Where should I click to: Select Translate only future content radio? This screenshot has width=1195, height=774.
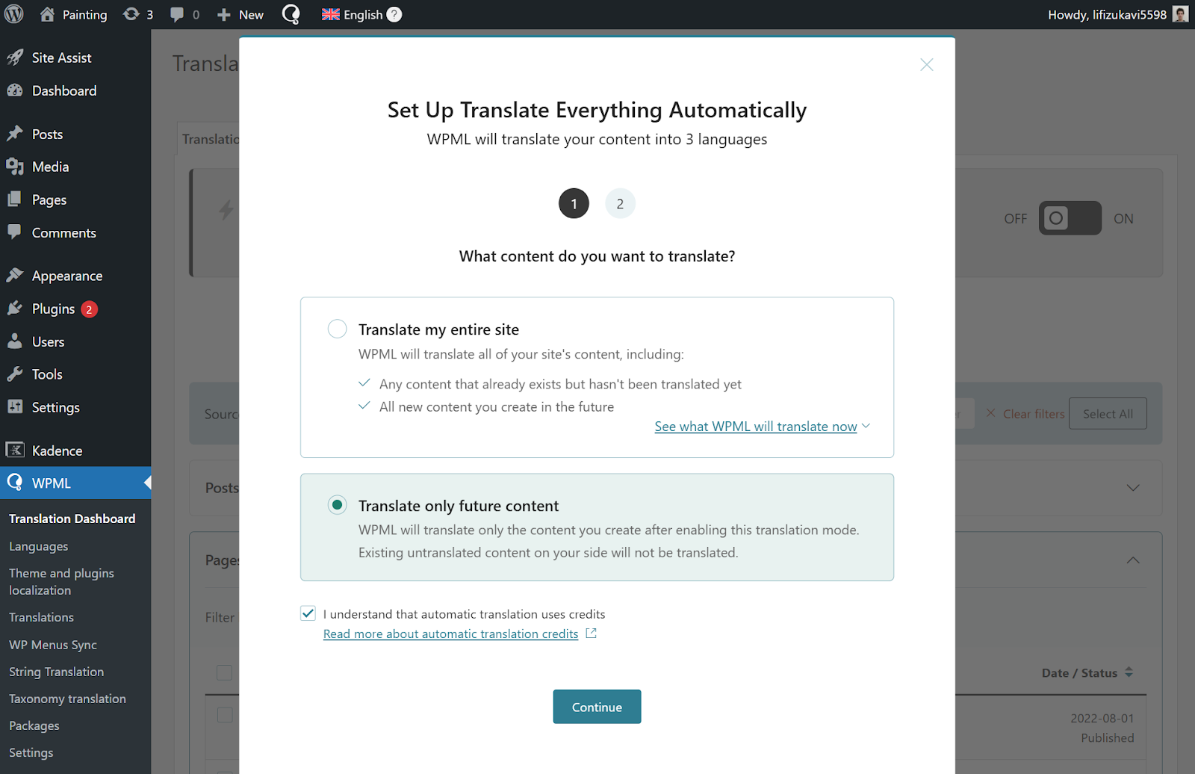click(x=338, y=505)
